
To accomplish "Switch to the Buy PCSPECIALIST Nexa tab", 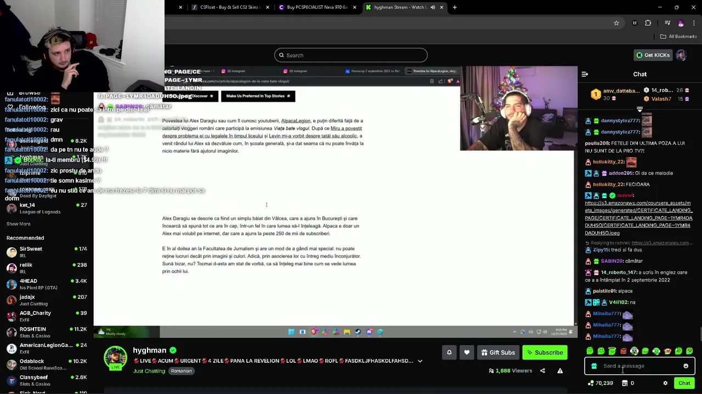I will [x=317, y=7].
